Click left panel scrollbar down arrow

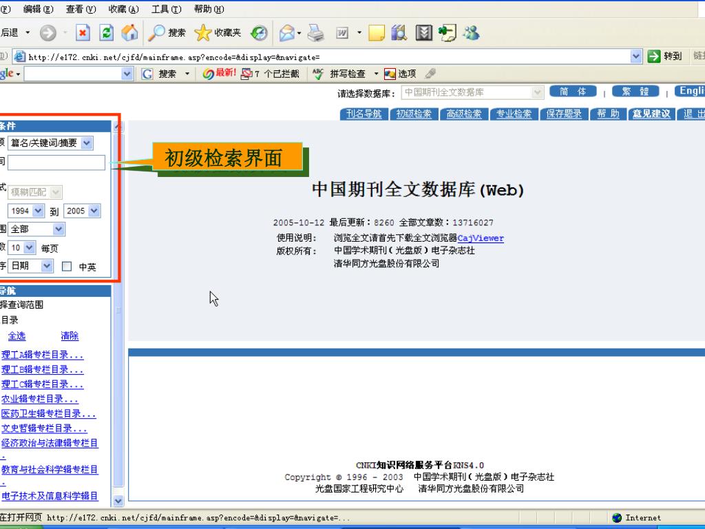[118, 500]
